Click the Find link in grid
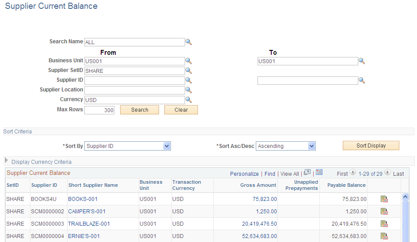 point(270,174)
